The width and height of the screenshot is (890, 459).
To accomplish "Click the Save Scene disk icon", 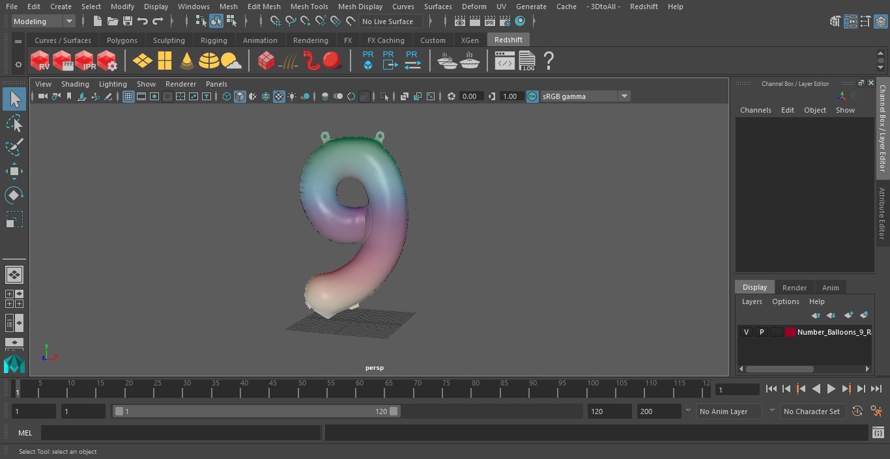I will (x=127, y=21).
